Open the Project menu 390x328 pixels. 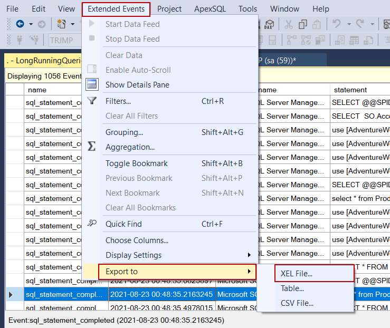(x=169, y=9)
